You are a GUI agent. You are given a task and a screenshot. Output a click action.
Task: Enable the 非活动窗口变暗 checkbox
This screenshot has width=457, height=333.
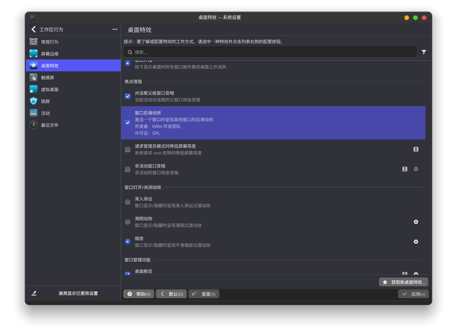tap(128, 169)
